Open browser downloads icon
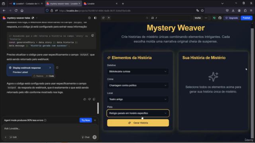The width and height of the screenshot is (255, 143). pos(233,11)
